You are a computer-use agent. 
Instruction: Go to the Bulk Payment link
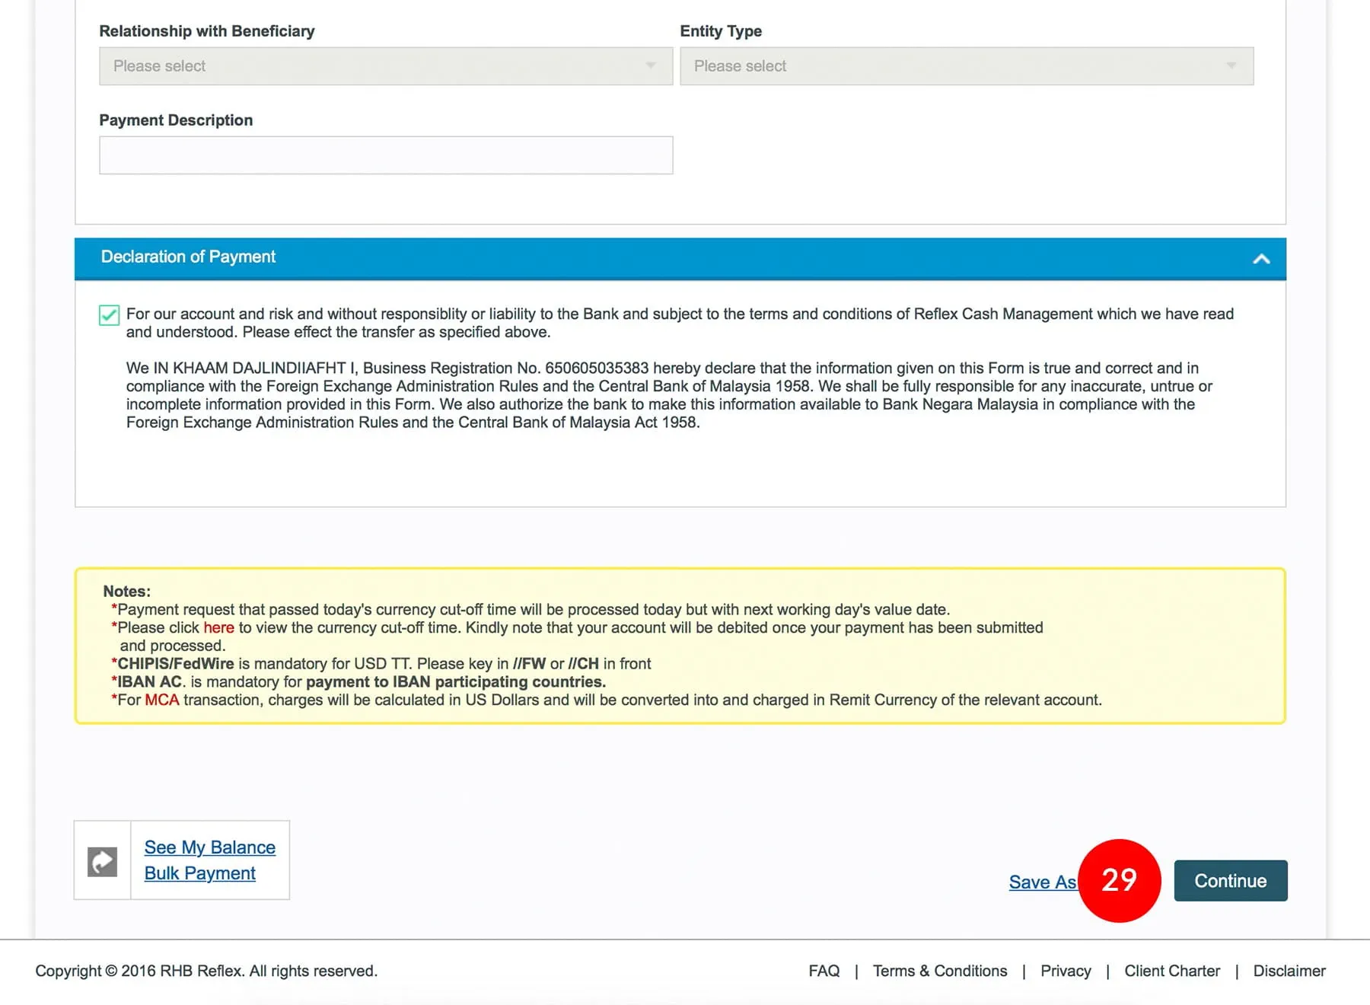(x=199, y=873)
